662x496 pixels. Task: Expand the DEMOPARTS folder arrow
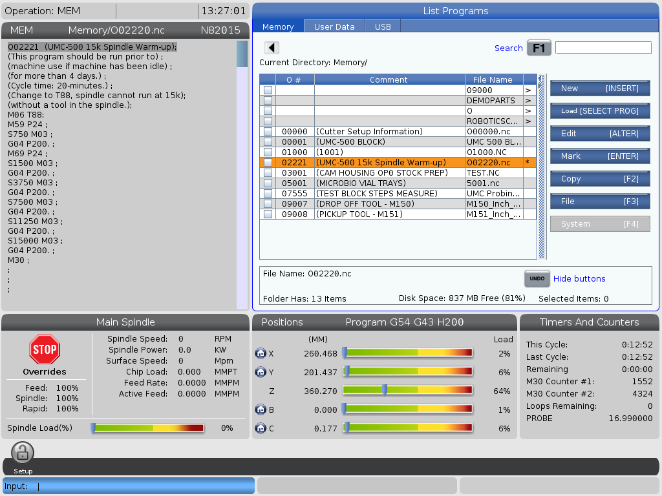(x=528, y=100)
